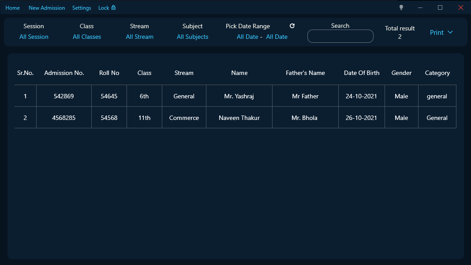
Task: Pick the end All Date link
Action: pyautogui.click(x=277, y=37)
